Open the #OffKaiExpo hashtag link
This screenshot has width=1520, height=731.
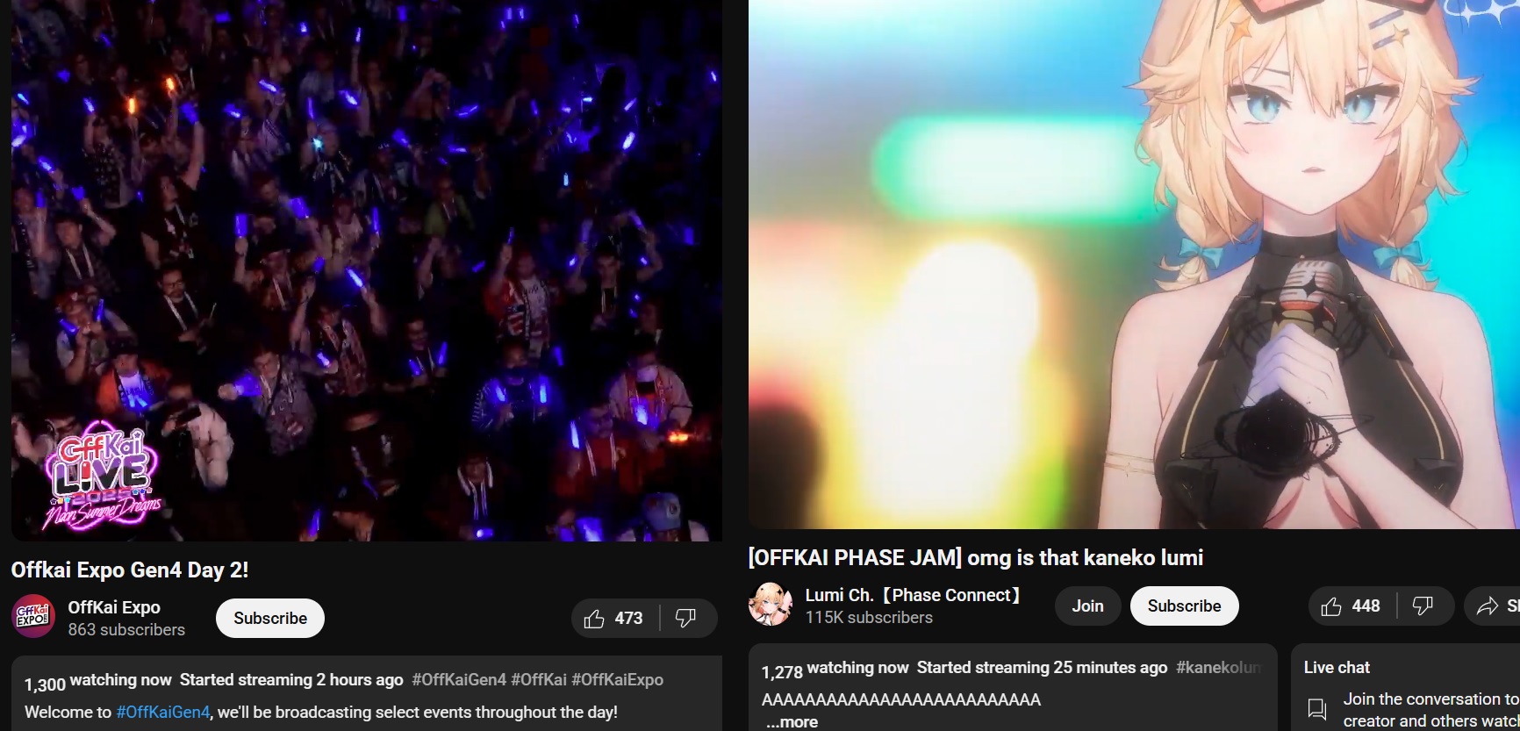[617, 680]
